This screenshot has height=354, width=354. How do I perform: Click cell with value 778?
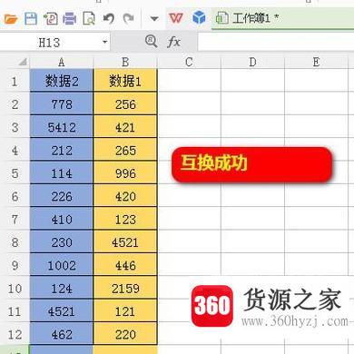coord(62,104)
